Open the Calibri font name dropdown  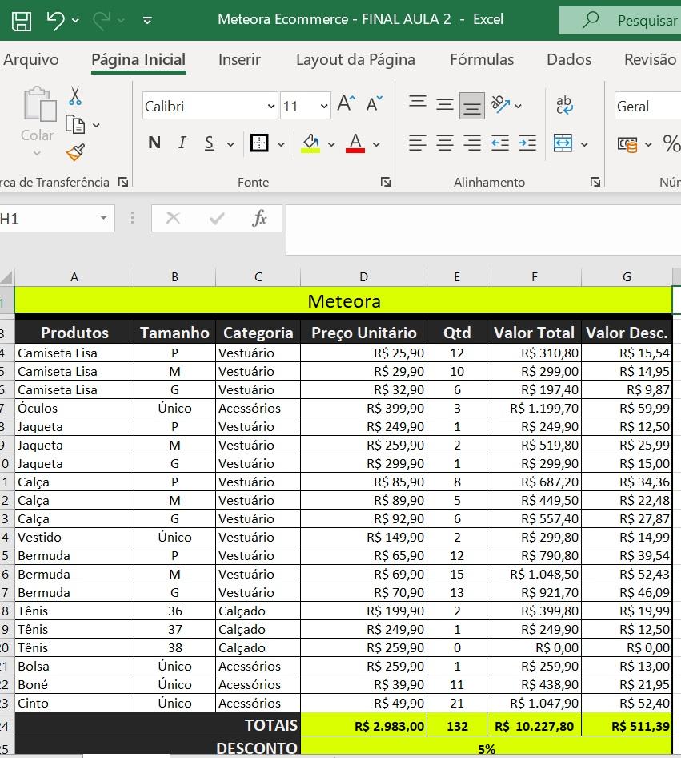271,107
